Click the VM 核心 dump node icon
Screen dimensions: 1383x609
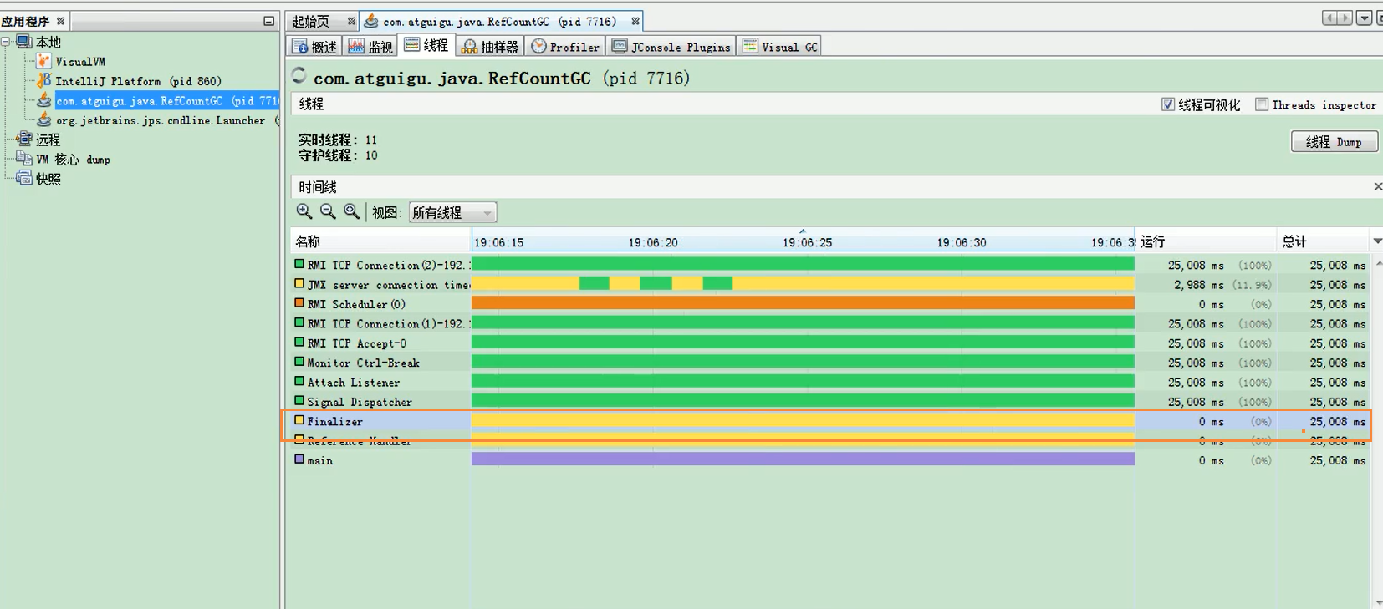pyautogui.click(x=24, y=159)
